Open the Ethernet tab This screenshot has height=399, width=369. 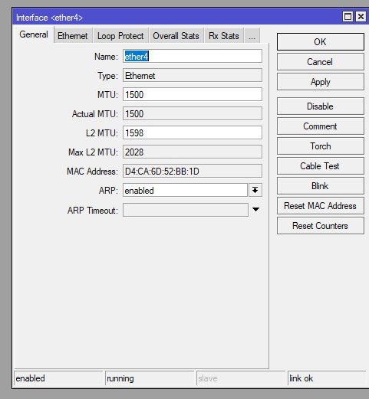(73, 36)
